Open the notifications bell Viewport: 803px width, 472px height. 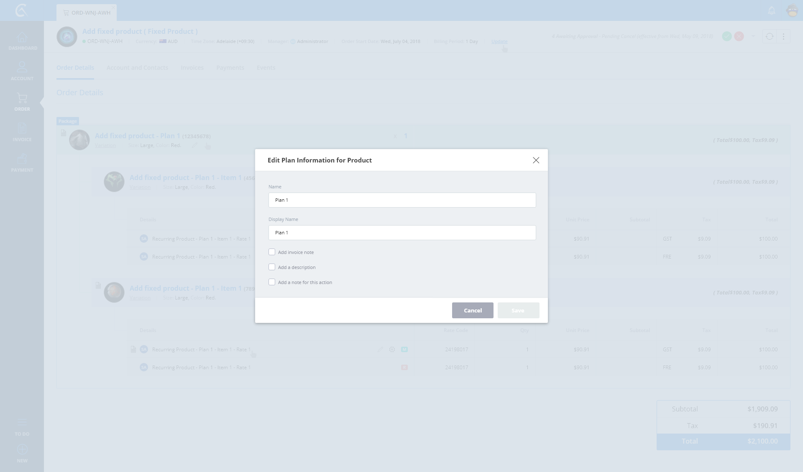coord(772,11)
